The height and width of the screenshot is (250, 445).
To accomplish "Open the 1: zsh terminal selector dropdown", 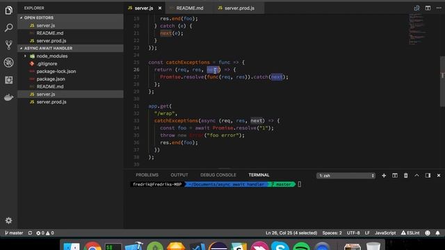I will pyautogui.click(x=346, y=176).
